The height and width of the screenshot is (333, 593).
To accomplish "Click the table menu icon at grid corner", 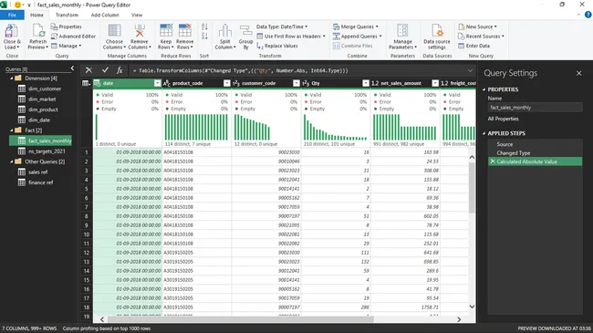I will [x=87, y=83].
